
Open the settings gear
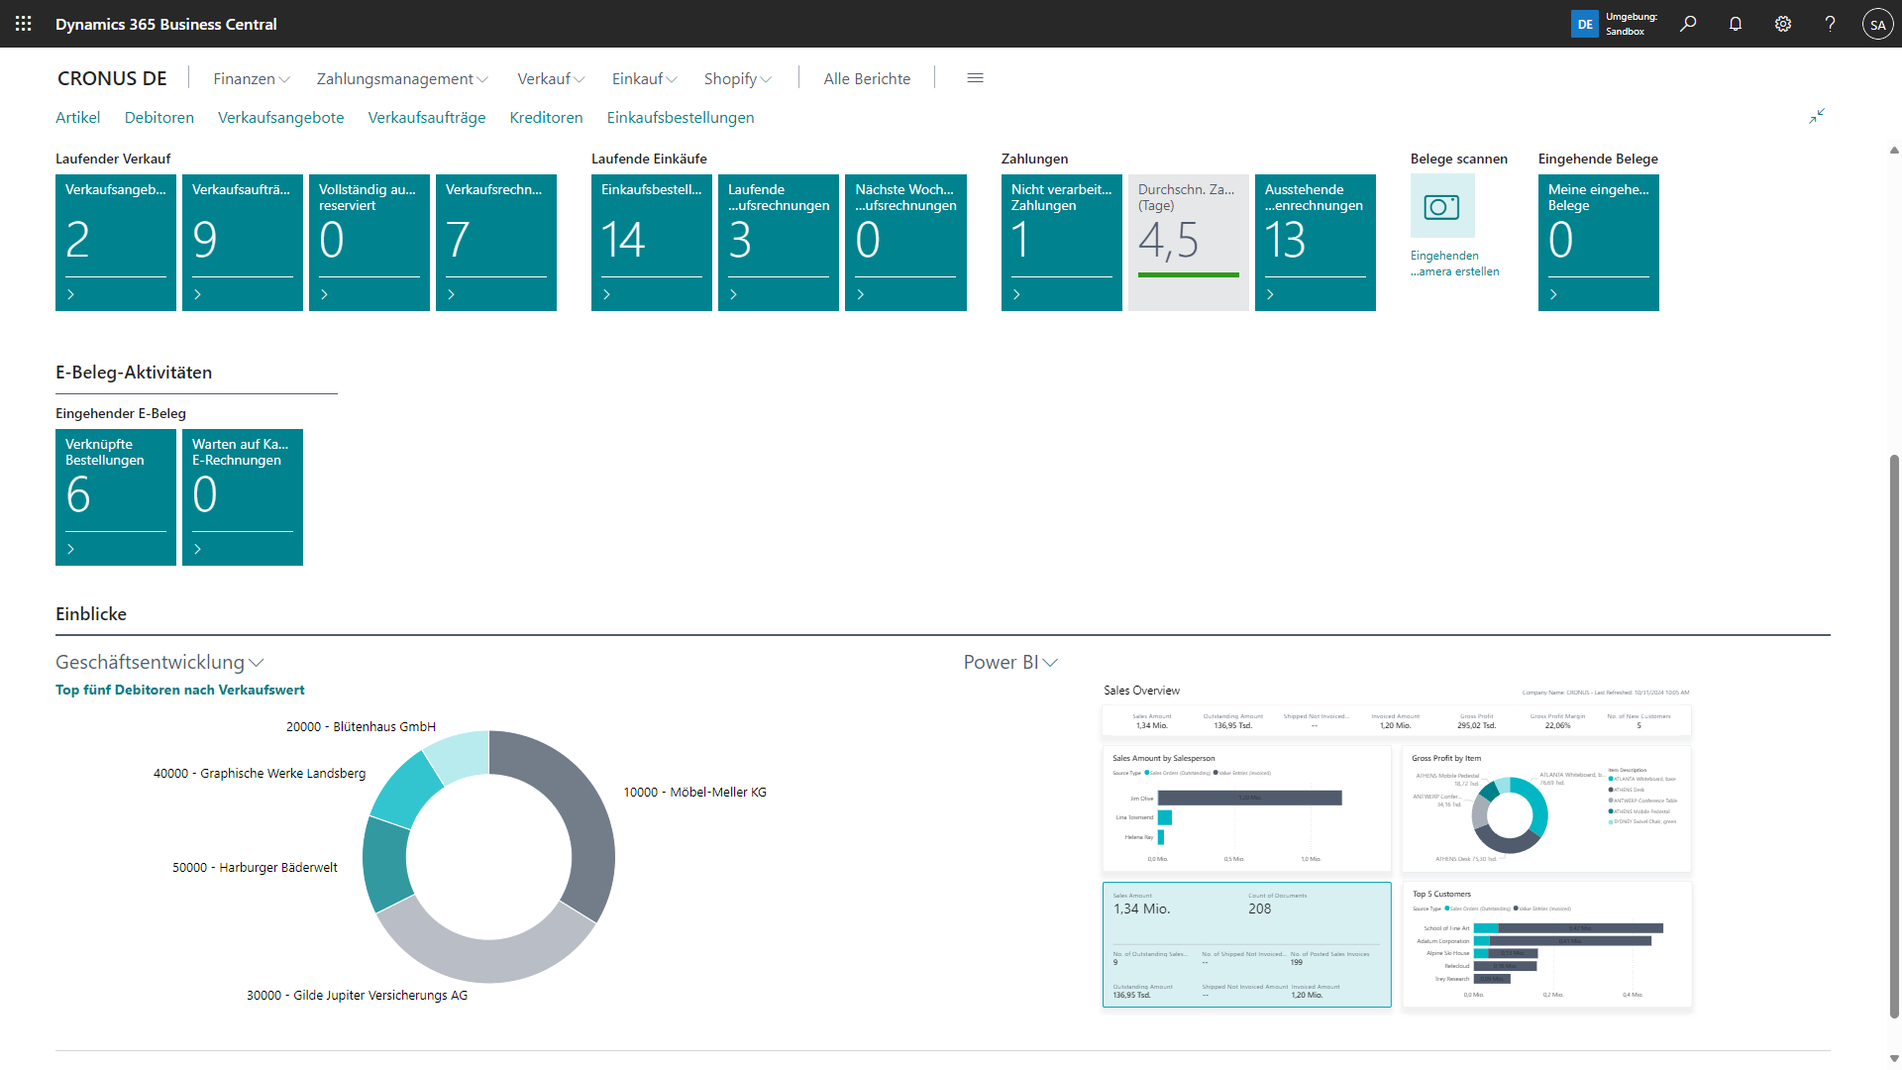[x=1783, y=24]
